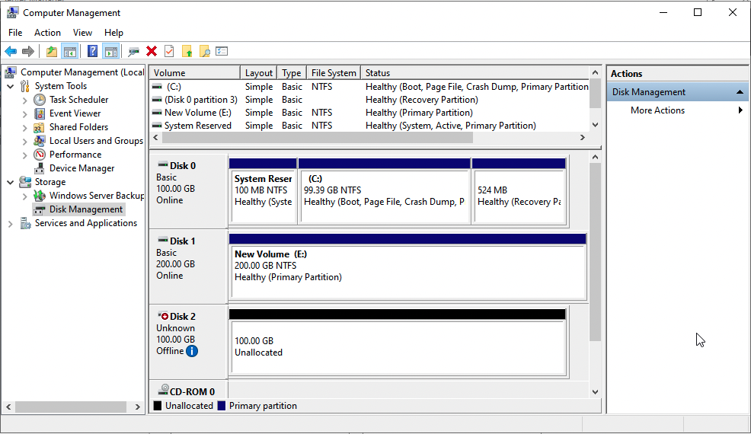Sort by the Volume column header
Screen dimensions: 751x434
tap(195, 73)
